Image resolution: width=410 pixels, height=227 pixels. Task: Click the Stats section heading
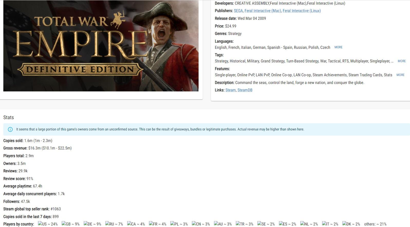(x=8, y=117)
